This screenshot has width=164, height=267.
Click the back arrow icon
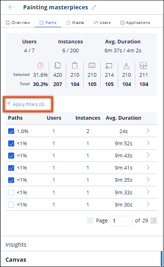tap(12, 7)
